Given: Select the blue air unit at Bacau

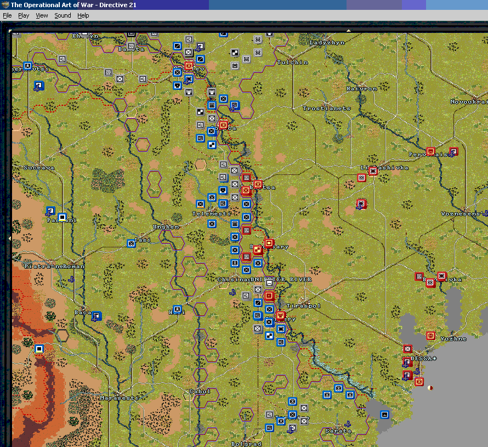Looking at the screenshot, I should tap(97, 316).
